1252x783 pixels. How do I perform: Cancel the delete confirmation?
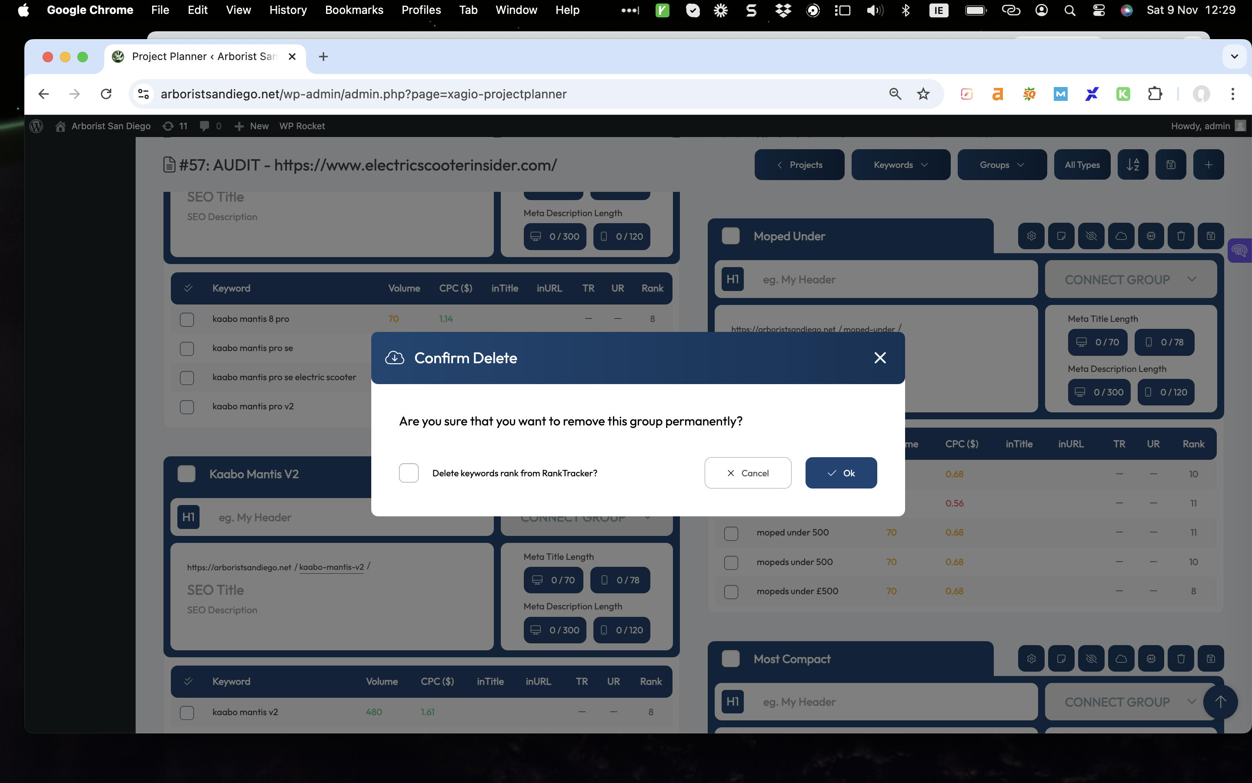748,473
